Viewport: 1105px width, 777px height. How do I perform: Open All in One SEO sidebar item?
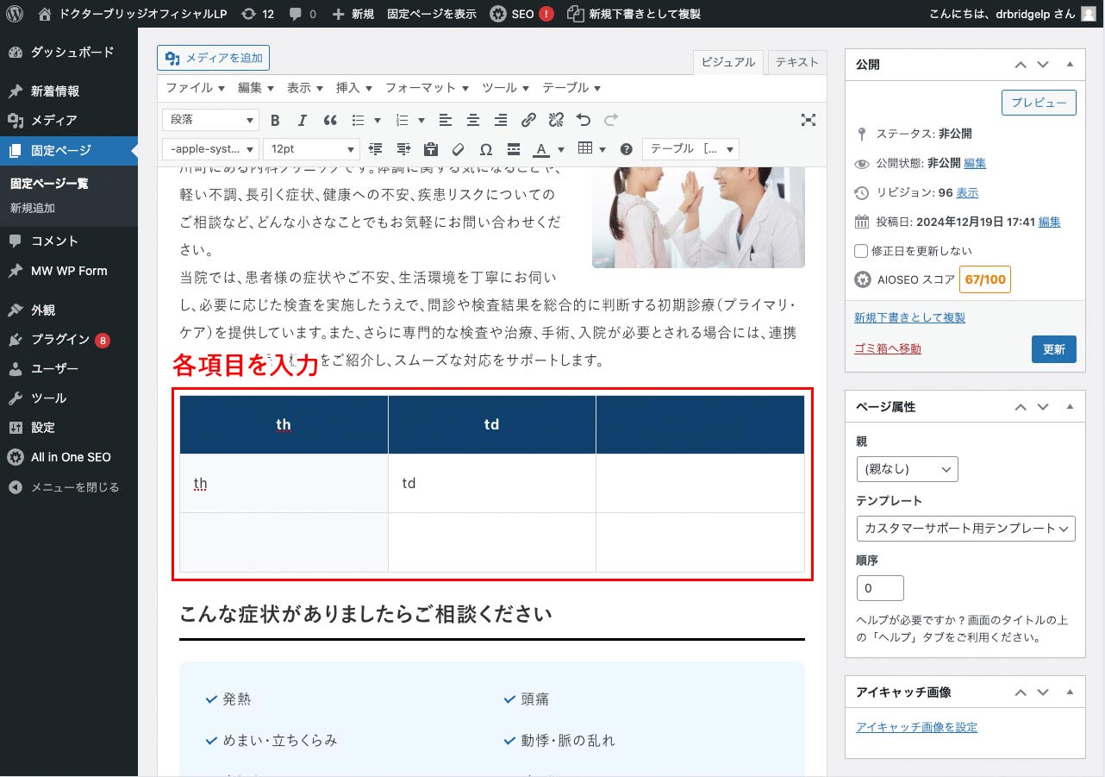click(x=69, y=457)
